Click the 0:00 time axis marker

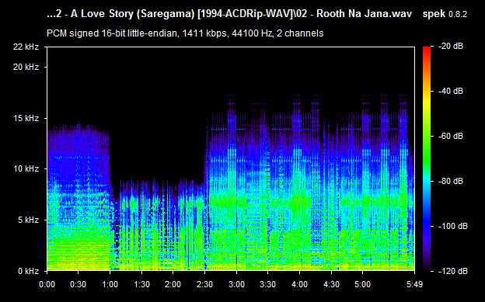47,284
